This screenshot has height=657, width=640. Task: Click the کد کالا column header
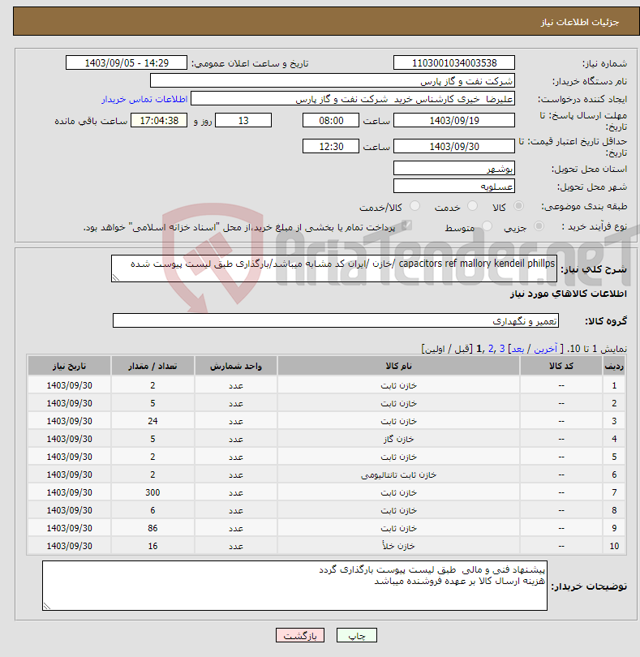tap(561, 366)
